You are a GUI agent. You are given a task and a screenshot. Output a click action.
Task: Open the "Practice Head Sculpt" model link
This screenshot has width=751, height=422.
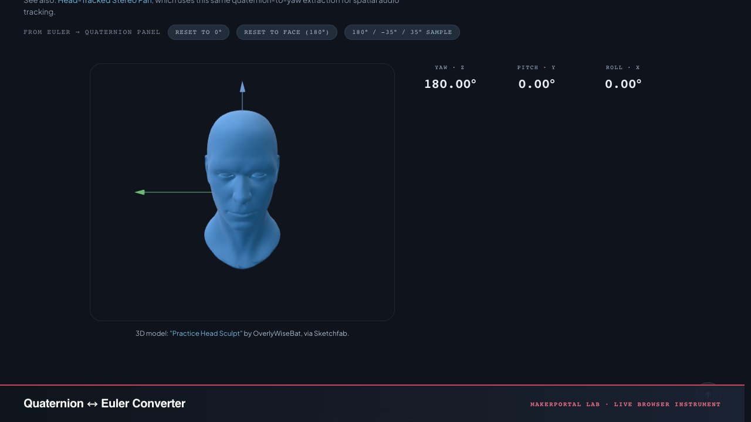pos(206,333)
